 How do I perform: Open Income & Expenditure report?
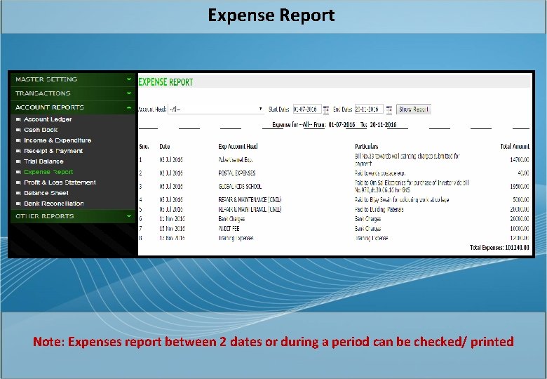coord(58,140)
